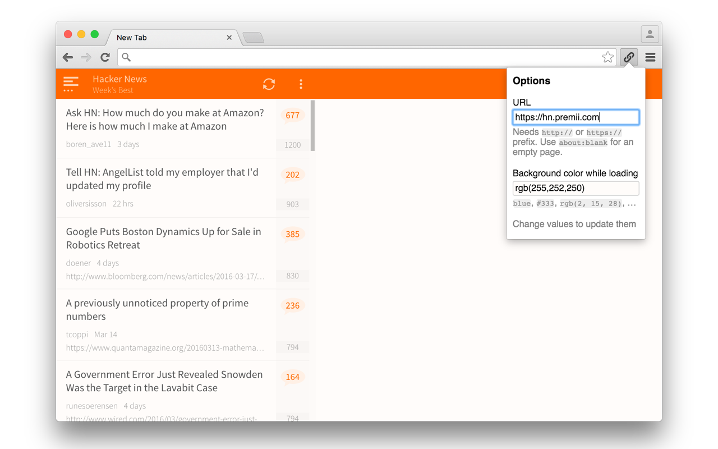Click the background color while loading field

click(x=576, y=188)
